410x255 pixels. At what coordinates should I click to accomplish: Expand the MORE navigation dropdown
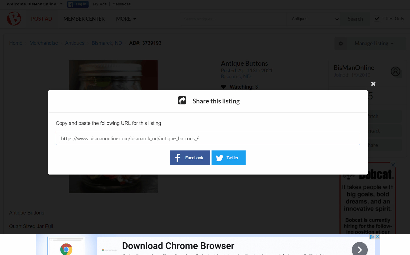[126, 19]
